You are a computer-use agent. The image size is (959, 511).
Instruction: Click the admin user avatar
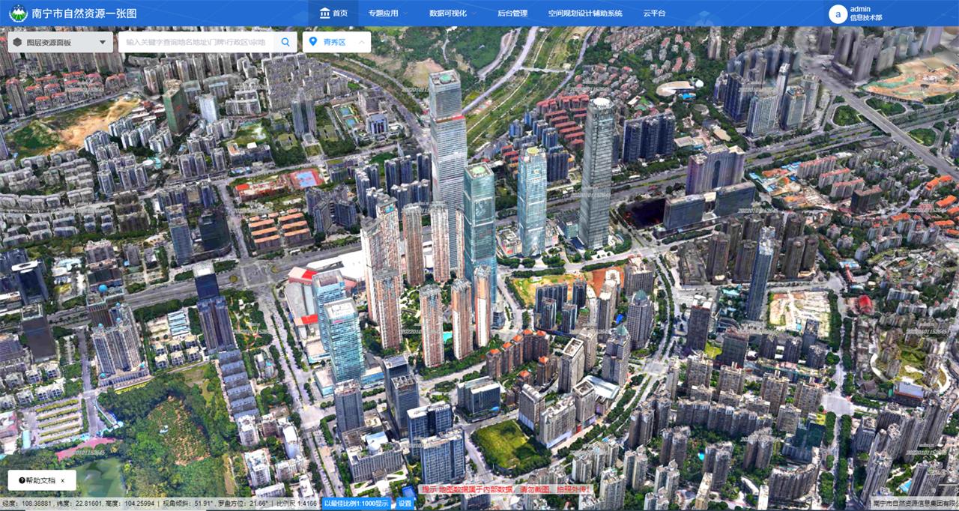tap(837, 13)
